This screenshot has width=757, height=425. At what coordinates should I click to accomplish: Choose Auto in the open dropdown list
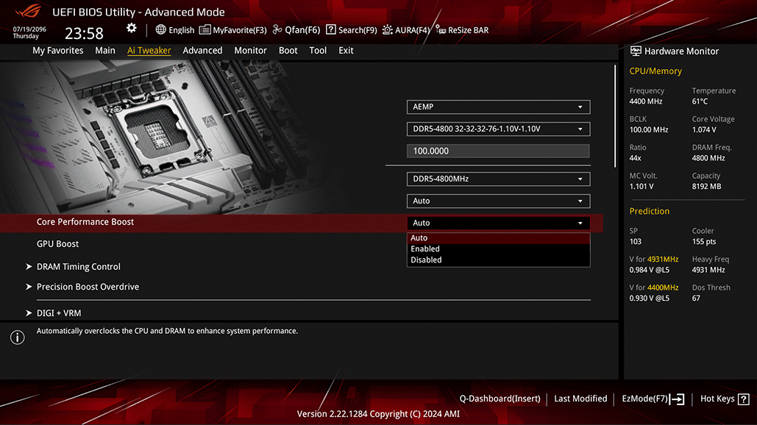(498, 238)
